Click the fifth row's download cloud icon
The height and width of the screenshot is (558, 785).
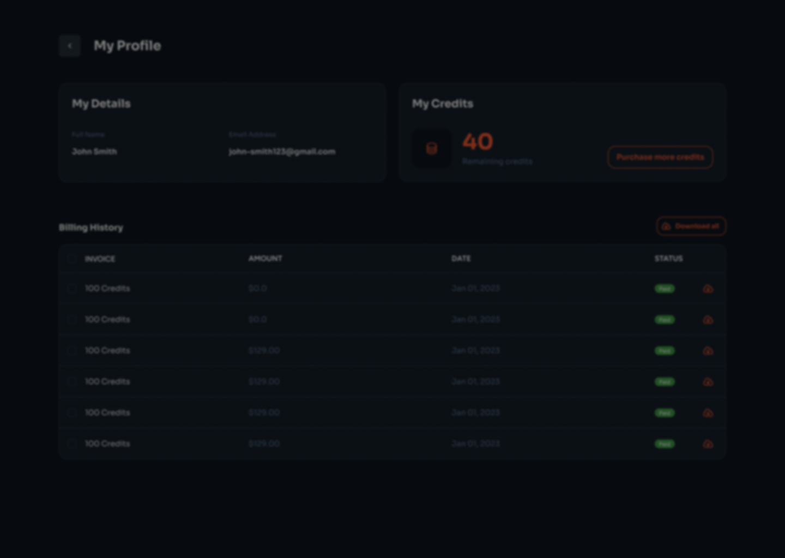pyautogui.click(x=708, y=413)
